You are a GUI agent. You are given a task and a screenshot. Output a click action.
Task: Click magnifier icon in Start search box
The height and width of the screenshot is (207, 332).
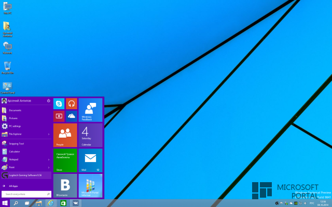(48, 194)
